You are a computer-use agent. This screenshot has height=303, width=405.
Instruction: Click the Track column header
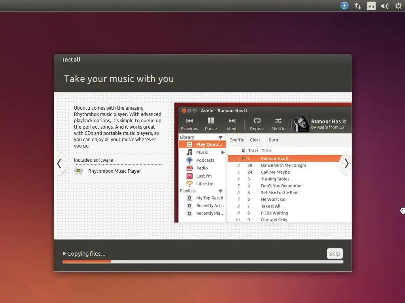(253, 150)
